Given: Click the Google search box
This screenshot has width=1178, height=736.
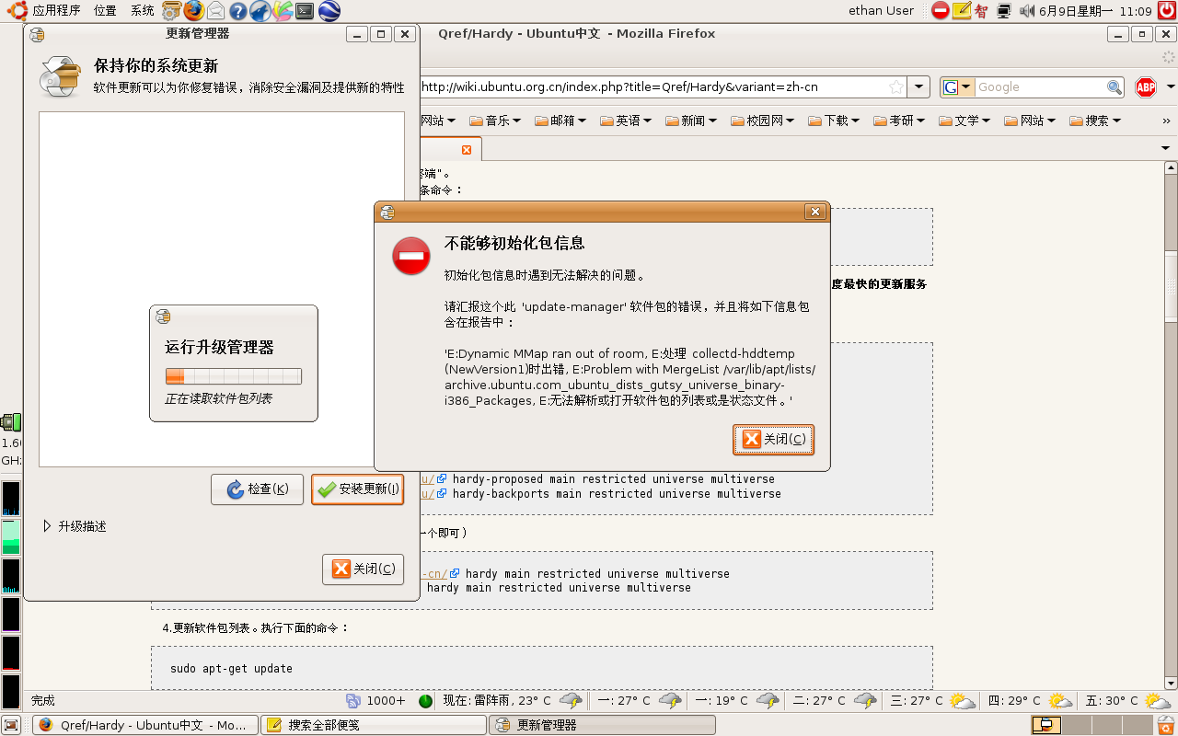Looking at the screenshot, I should coord(1040,87).
